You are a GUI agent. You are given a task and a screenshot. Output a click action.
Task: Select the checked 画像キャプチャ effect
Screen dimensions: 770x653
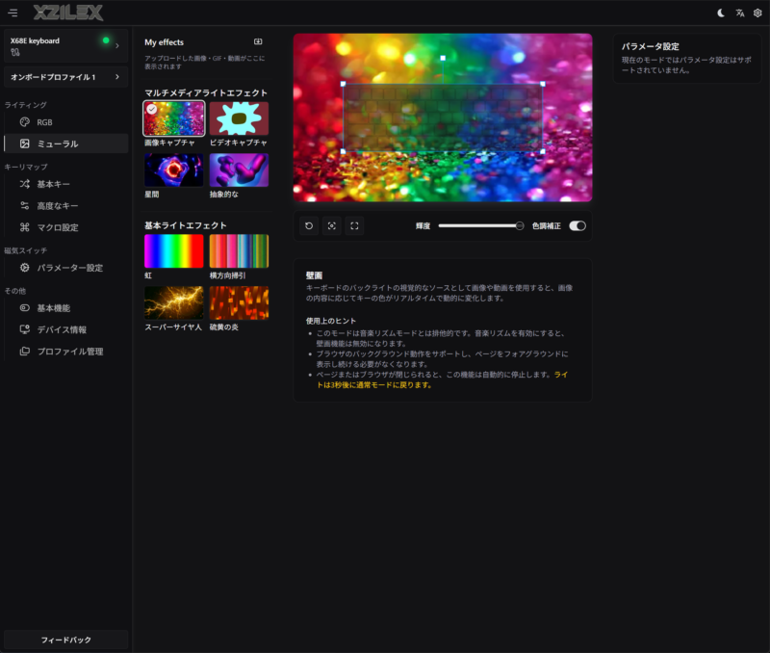(x=174, y=118)
